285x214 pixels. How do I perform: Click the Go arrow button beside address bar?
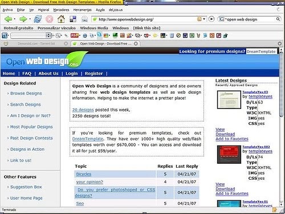click(x=211, y=19)
